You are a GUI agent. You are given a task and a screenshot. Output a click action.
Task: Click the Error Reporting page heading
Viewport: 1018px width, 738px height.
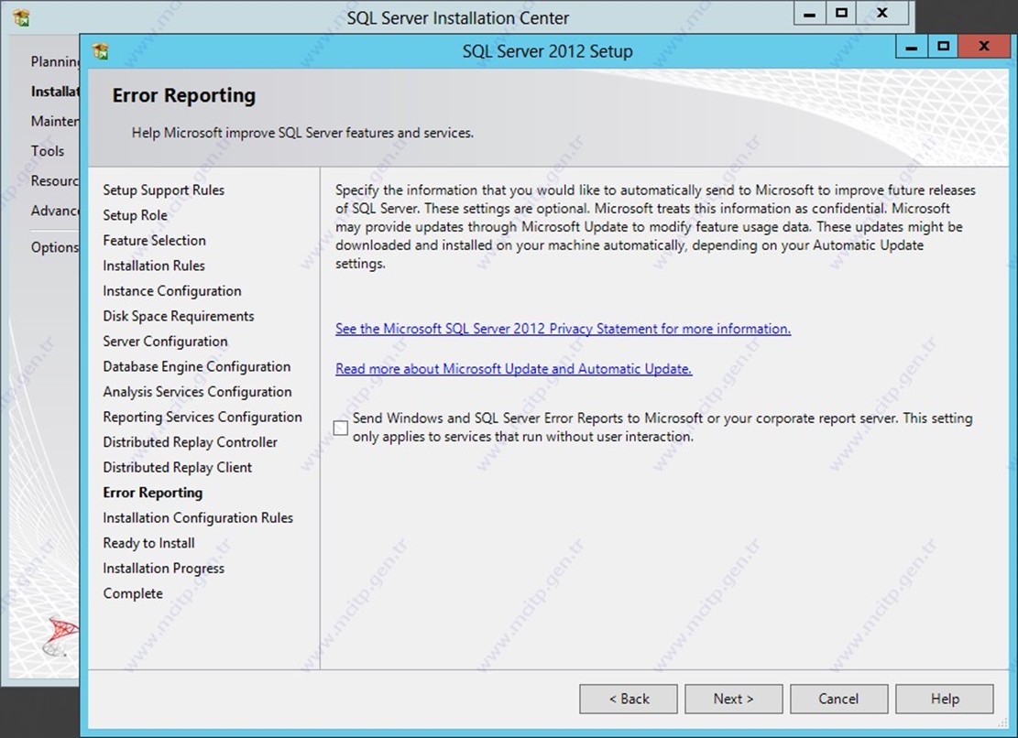coord(184,95)
